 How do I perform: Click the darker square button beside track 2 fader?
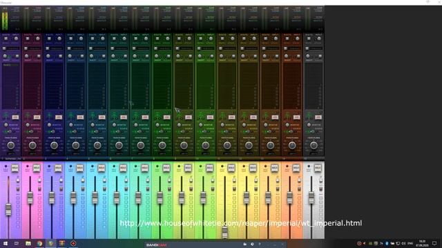39,189
